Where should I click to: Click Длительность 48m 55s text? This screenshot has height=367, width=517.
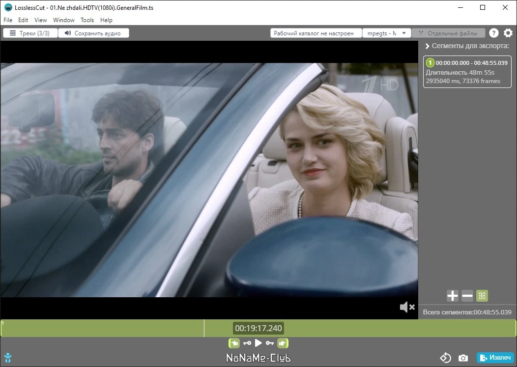pyautogui.click(x=460, y=72)
